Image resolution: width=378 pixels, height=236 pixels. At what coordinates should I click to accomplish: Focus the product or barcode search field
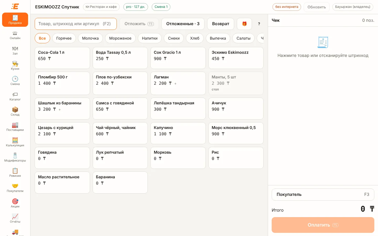pyautogui.click(x=76, y=24)
